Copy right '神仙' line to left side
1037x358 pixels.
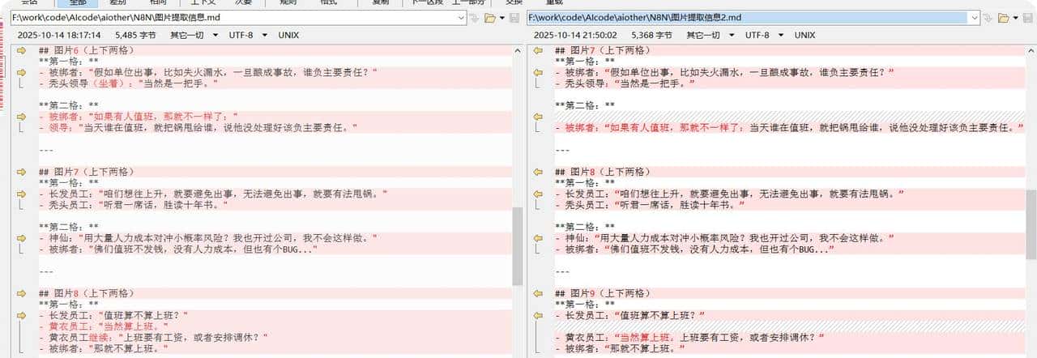[x=537, y=238]
